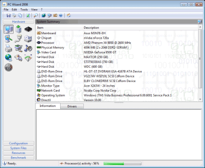Click the green Refresh toolbar icon

coord(28,15)
